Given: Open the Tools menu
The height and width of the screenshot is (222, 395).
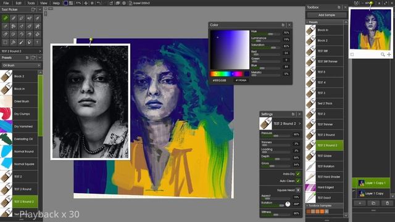Looking at the screenshot, I should tap(31, 3).
